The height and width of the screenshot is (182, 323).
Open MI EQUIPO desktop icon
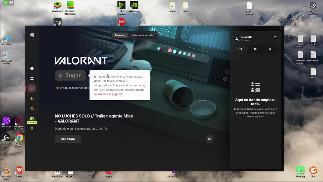[x=6, y=40]
